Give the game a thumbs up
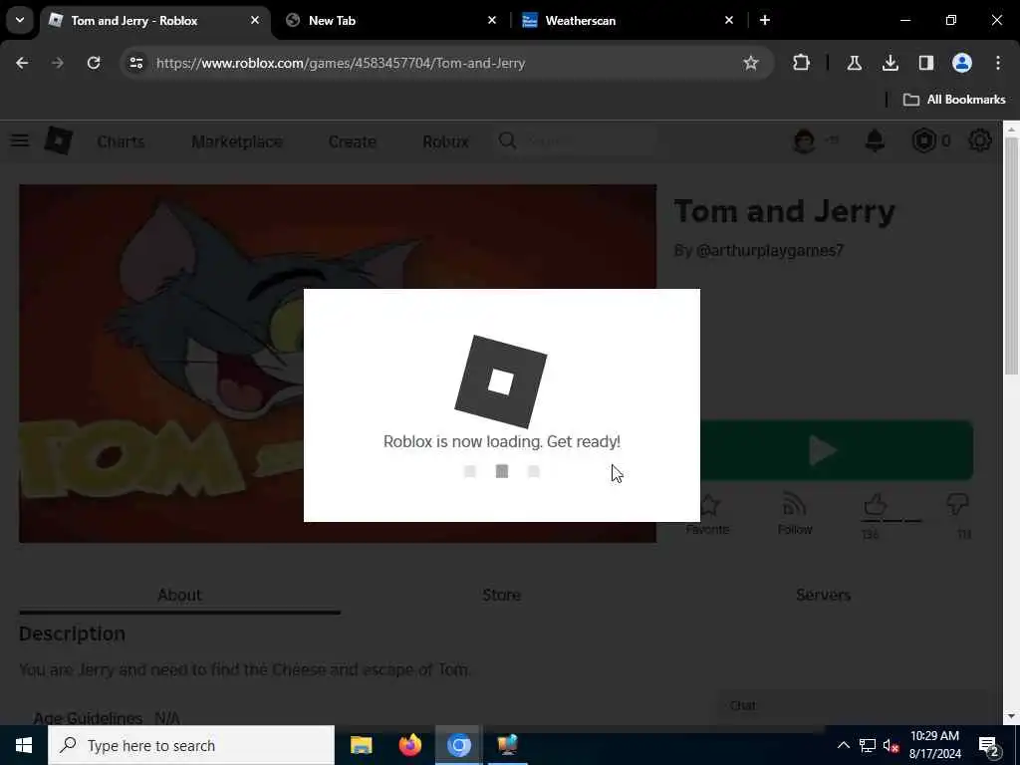Screen dimensions: 1020x765 point(875,506)
